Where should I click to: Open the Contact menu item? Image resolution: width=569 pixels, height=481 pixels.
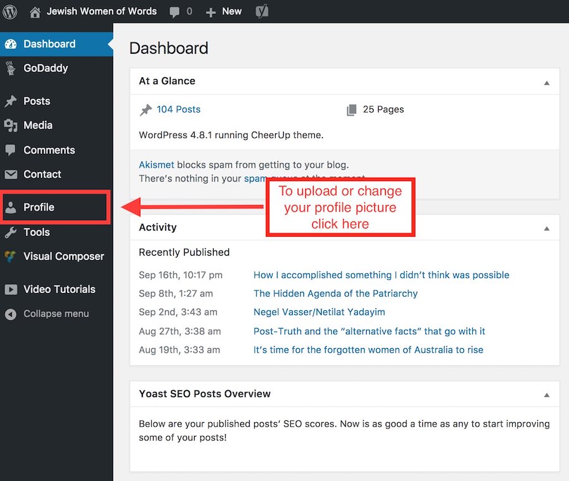click(x=56, y=175)
